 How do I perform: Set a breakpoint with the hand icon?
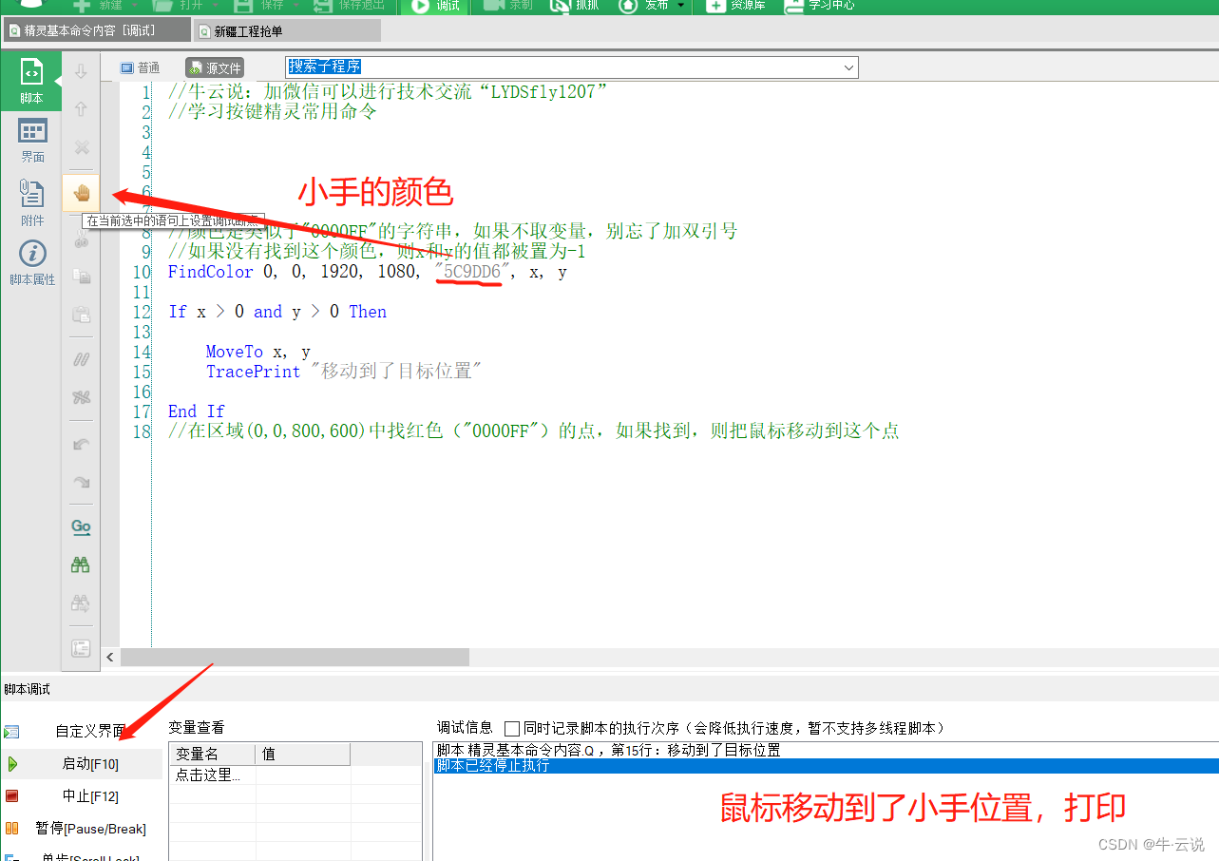click(82, 194)
